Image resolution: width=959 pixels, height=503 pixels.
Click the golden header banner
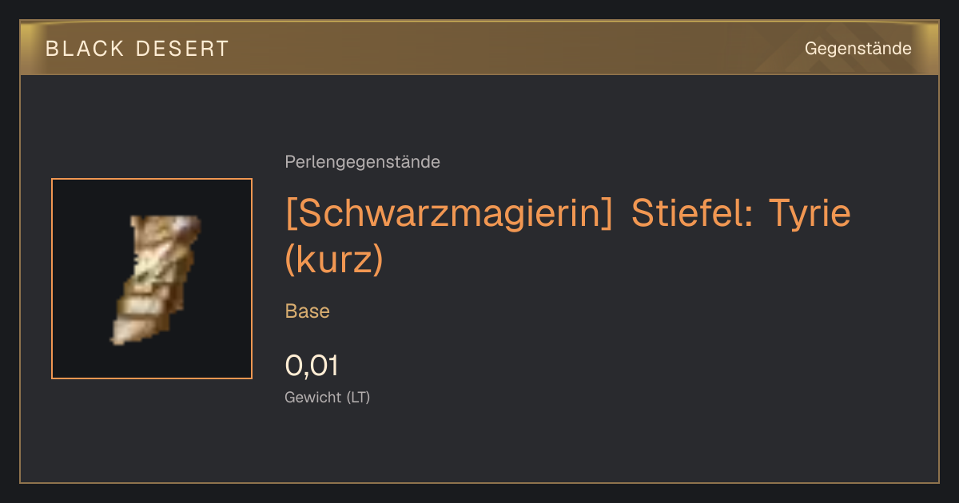[x=479, y=48]
